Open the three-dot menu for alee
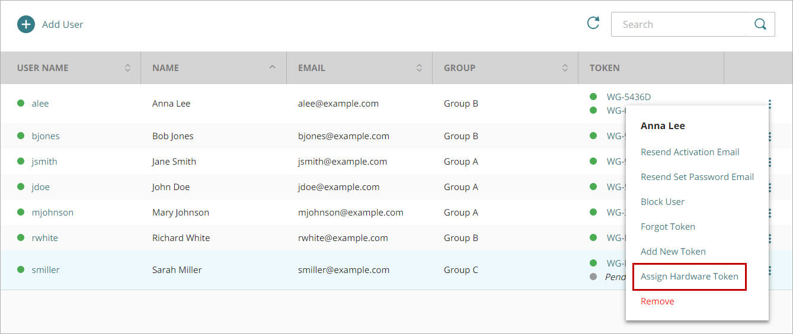This screenshot has width=793, height=334. tap(769, 104)
